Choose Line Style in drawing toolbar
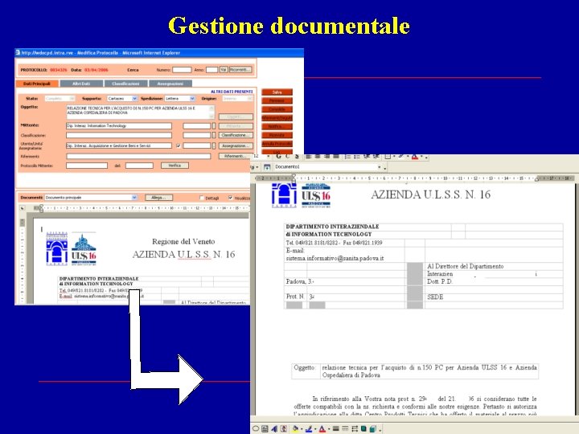 point(335,428)
